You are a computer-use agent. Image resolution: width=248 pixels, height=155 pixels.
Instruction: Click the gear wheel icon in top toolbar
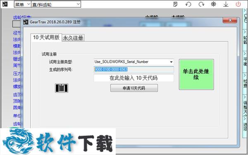(x=214, y=4)
